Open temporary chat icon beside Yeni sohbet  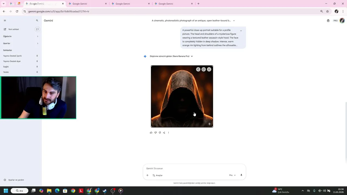coord(37,29)
